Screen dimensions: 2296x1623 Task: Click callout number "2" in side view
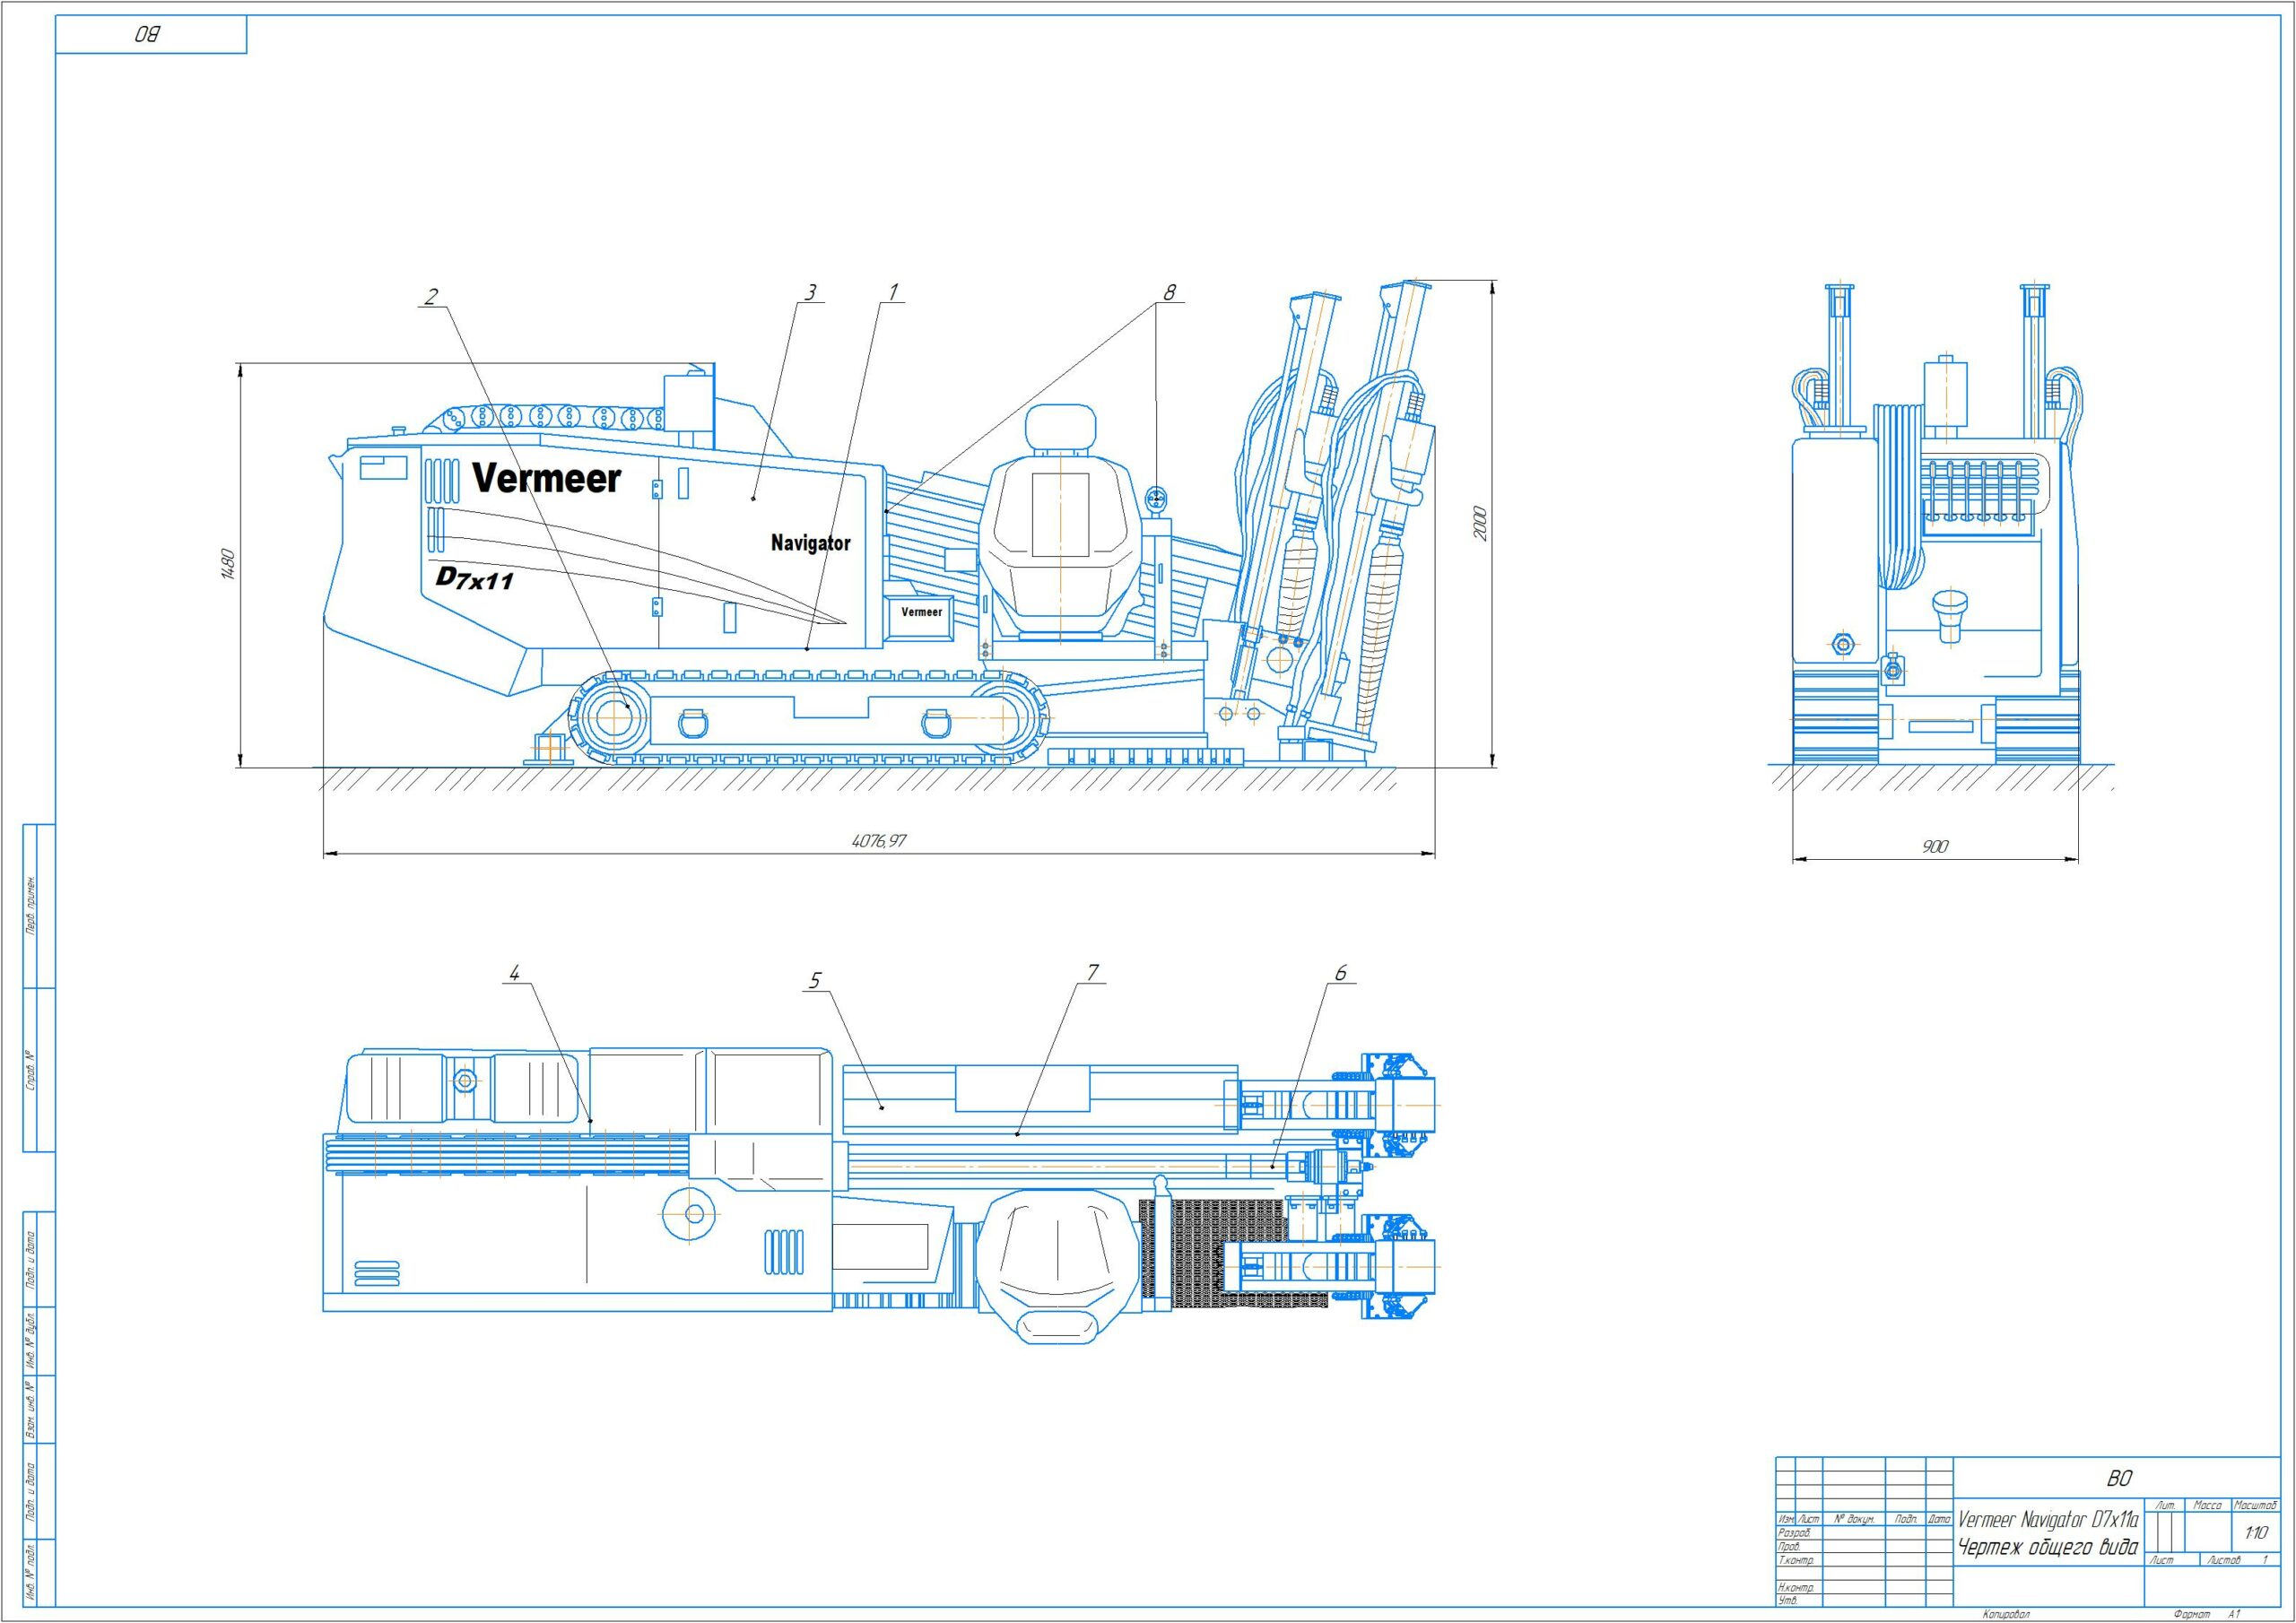(x=430, y=296)
